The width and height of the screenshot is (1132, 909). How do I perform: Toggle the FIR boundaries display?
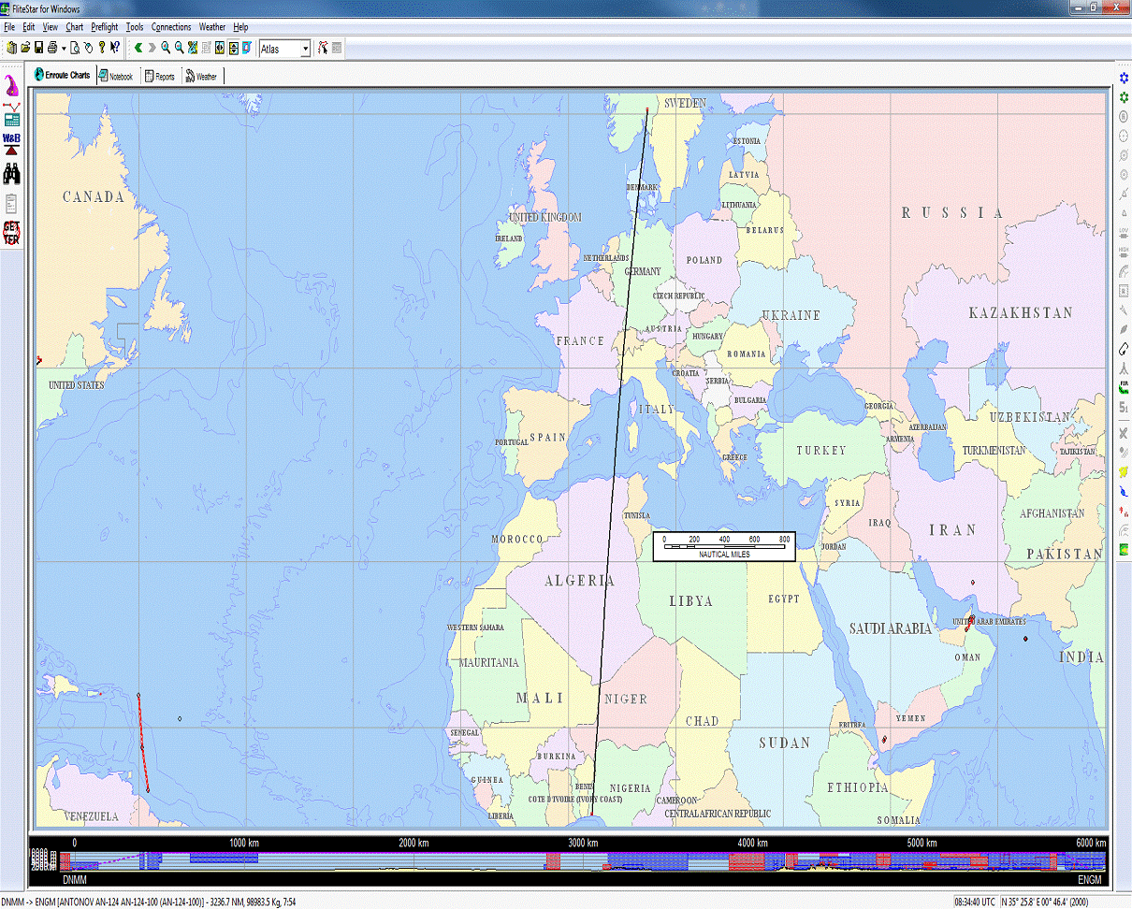1123,386
